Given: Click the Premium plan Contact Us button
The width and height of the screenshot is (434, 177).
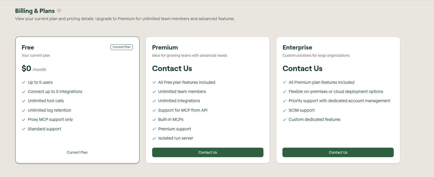Looking at the screenshot, I should pos(208,153).
